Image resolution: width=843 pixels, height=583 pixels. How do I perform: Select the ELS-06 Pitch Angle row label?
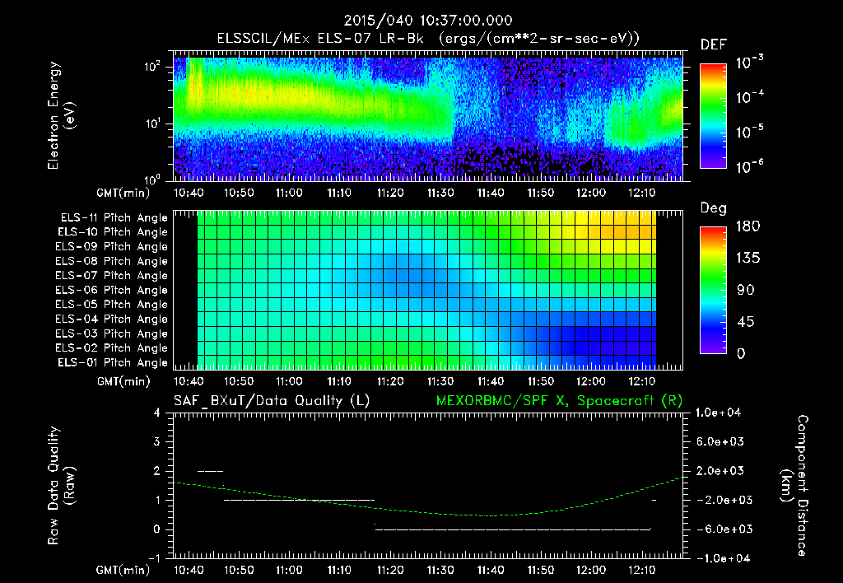point(112,290)
